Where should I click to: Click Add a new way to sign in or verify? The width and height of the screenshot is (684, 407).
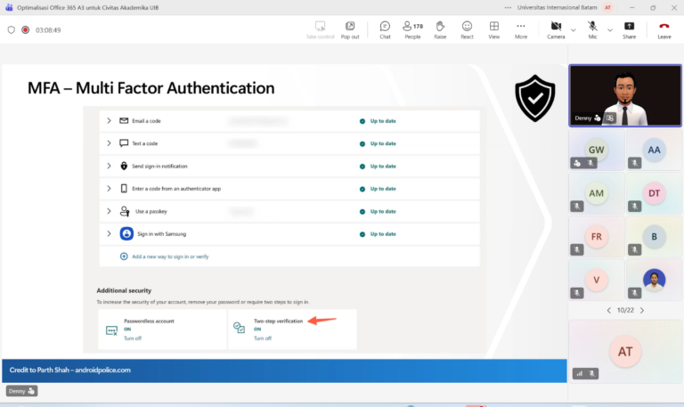click(170, 256)
